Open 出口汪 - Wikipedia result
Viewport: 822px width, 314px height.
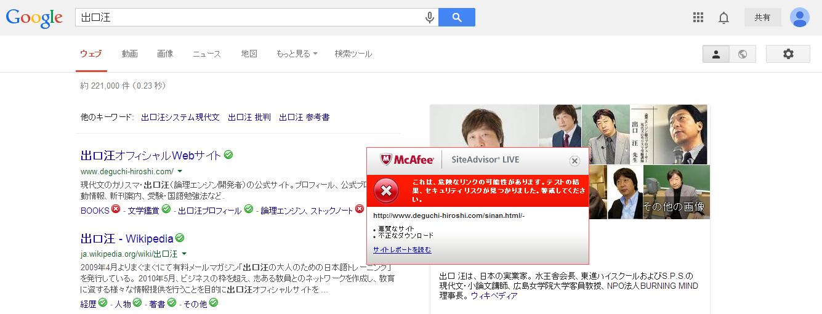point(127,238)
